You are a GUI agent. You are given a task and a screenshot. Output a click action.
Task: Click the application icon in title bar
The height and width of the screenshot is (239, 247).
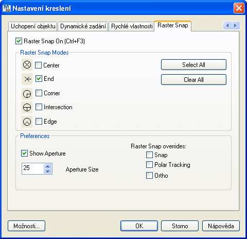click(7, 8)
